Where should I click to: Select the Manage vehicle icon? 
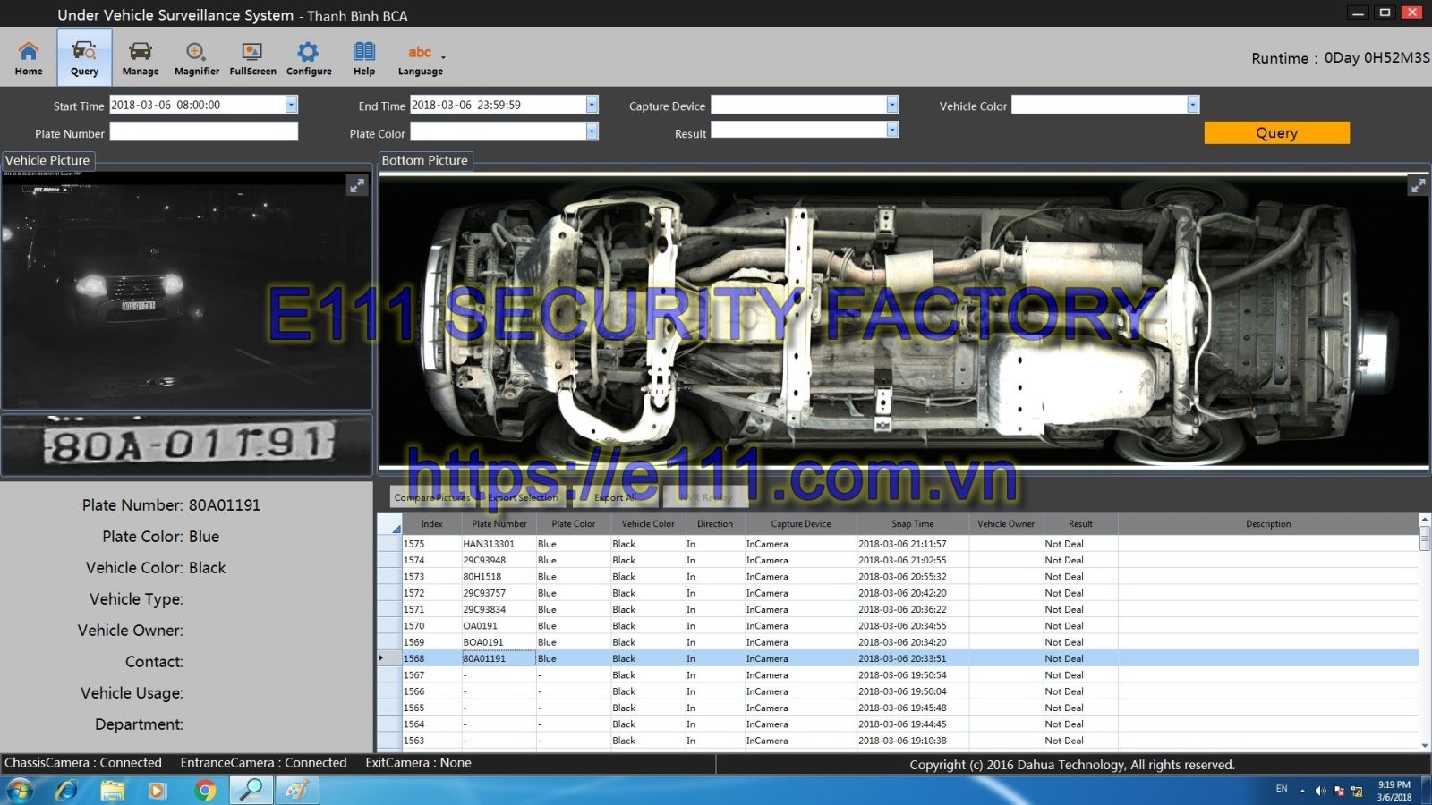pyautogui.click(x=141, y=57)
